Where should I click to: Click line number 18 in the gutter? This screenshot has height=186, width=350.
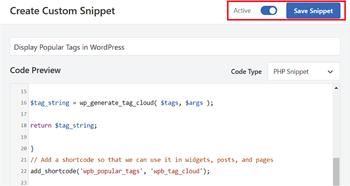point(24,125)
